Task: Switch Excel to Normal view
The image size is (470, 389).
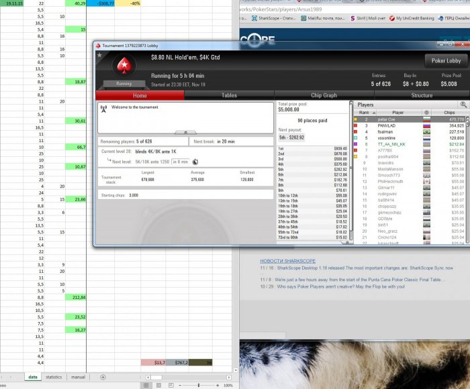Action: [x=146, y=385]
